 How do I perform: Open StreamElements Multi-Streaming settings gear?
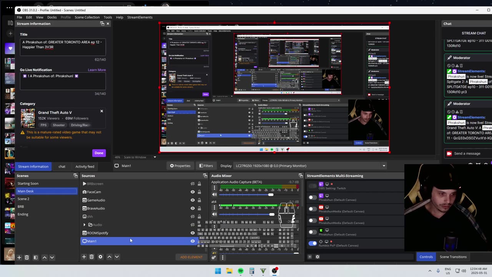(317, 257)
